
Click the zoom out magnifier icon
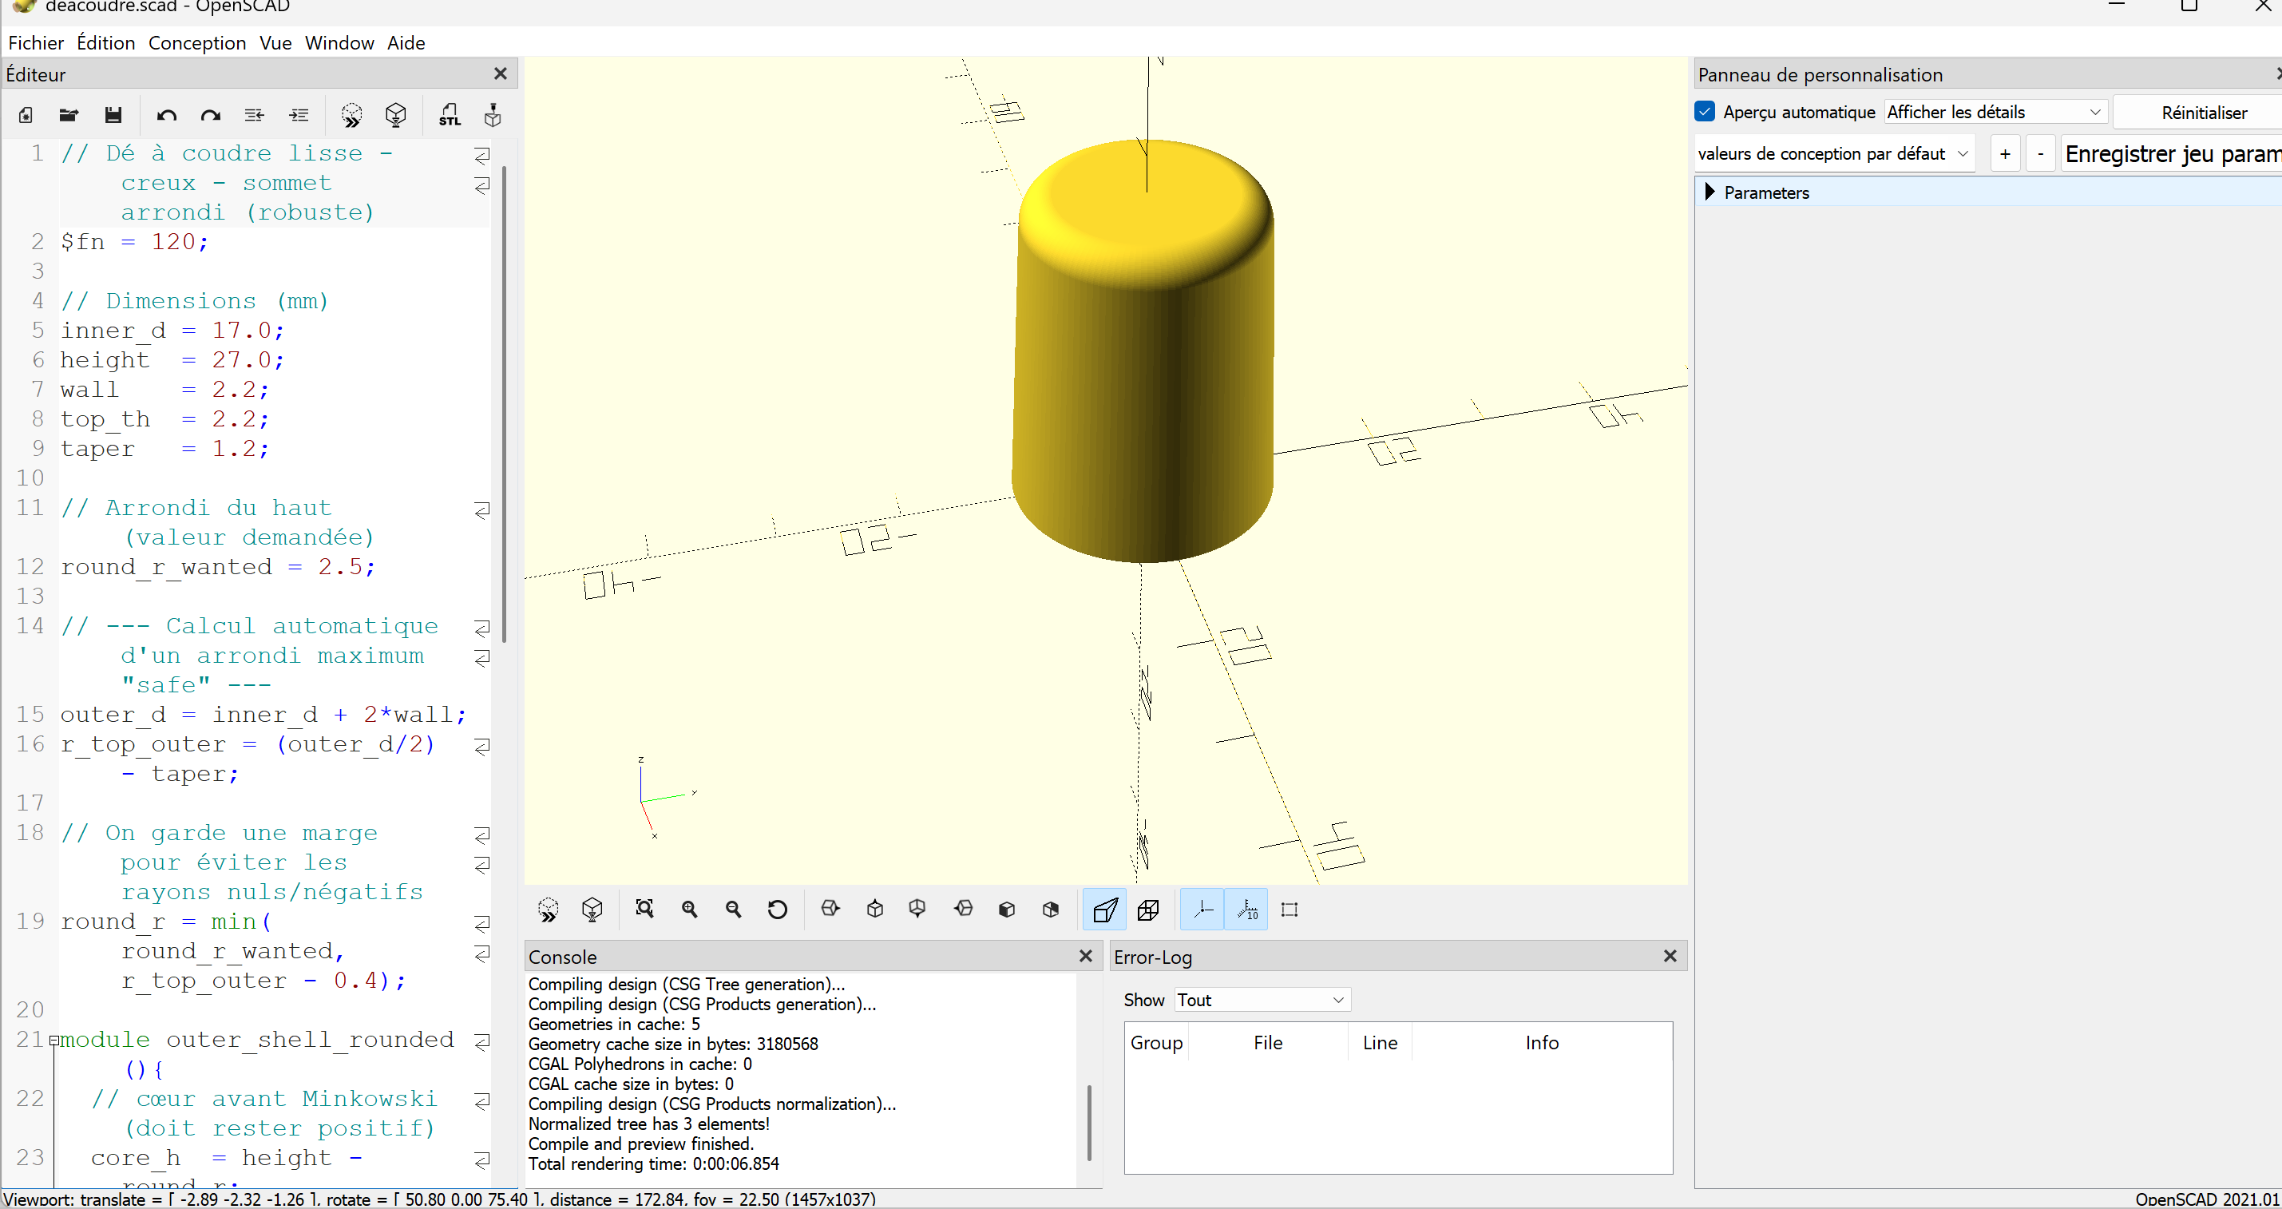coord(733,910)
